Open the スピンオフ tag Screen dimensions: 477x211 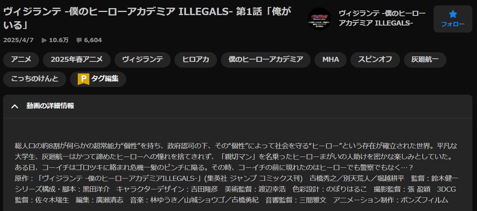375,60
